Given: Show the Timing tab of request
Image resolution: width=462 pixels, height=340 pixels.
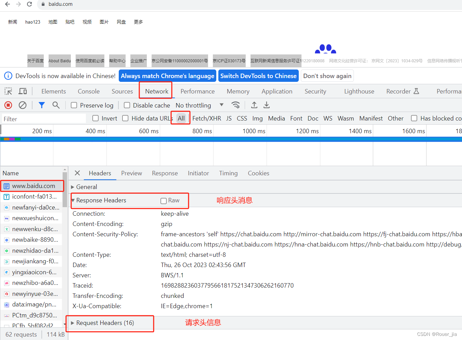Looking at the screenshot, I should pos(228,173).
